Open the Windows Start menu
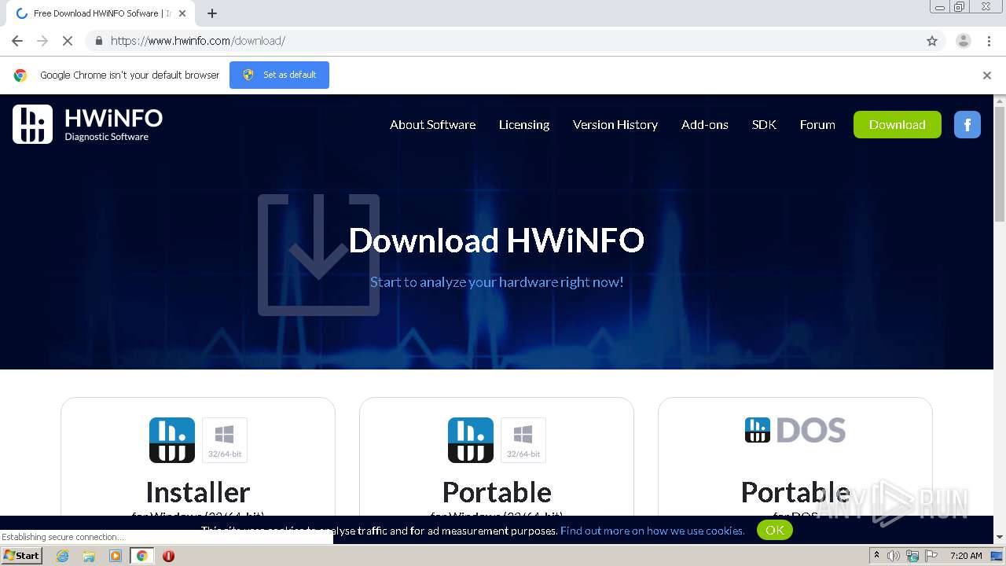 22,556
